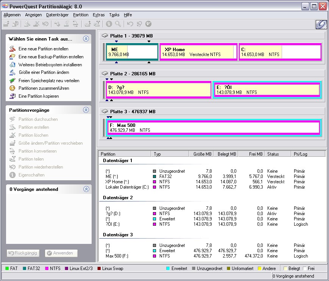Click the icon for Weiteres Betriebssystem installieren
The image size is (329, 281).
coord(12,65)
